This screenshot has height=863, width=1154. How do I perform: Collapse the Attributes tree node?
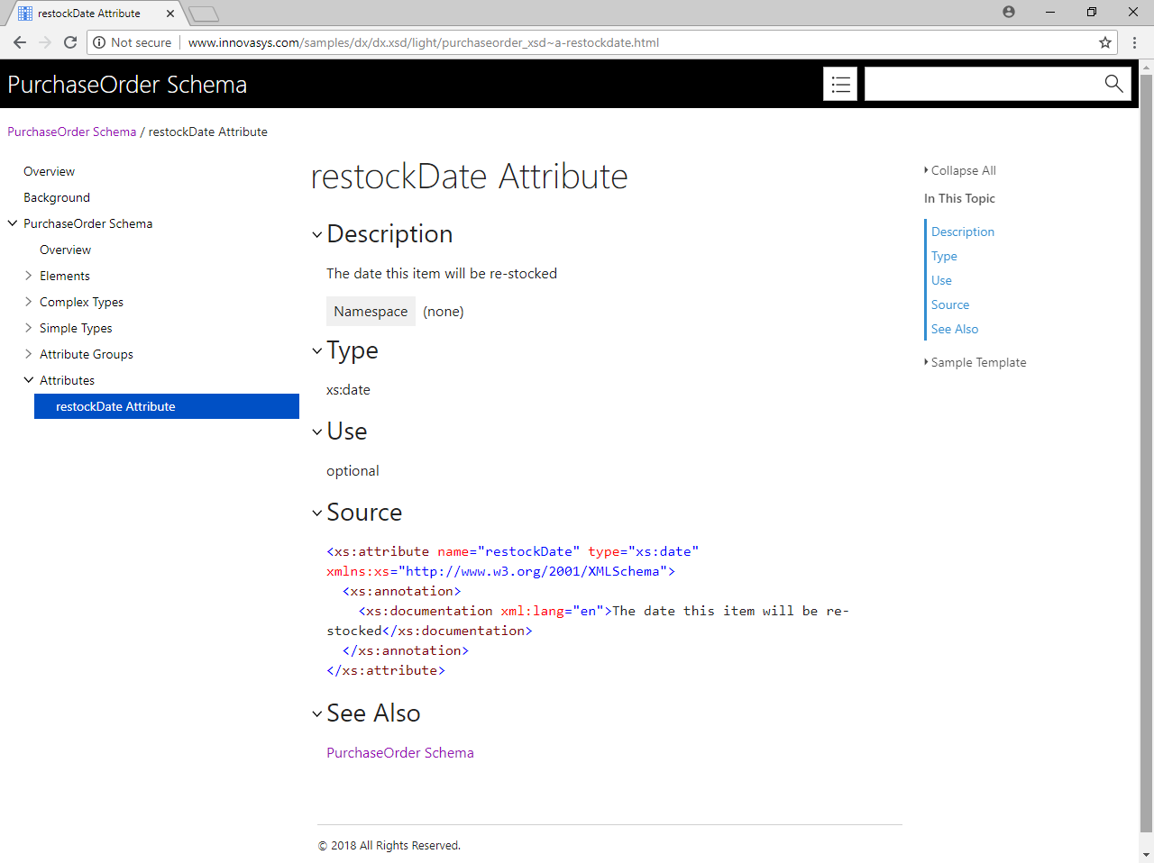click(29, 380)
